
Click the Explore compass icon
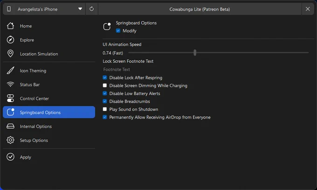pyautogui.click(x=10, y=40)
